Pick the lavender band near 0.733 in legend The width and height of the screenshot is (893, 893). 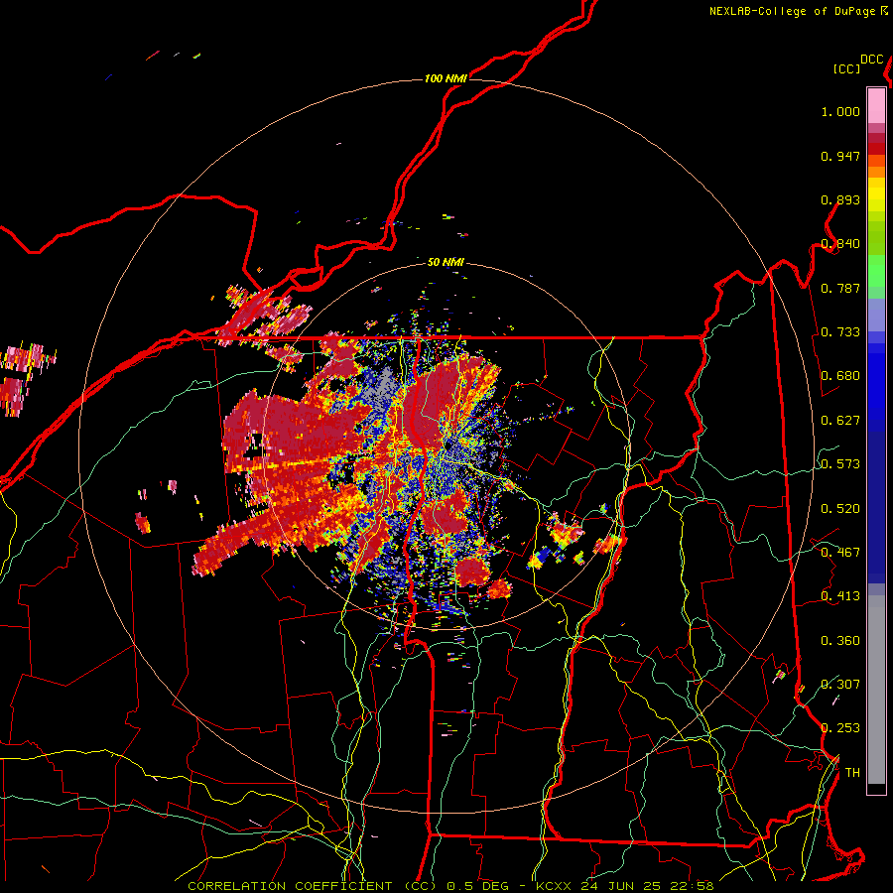coord(876,315)
